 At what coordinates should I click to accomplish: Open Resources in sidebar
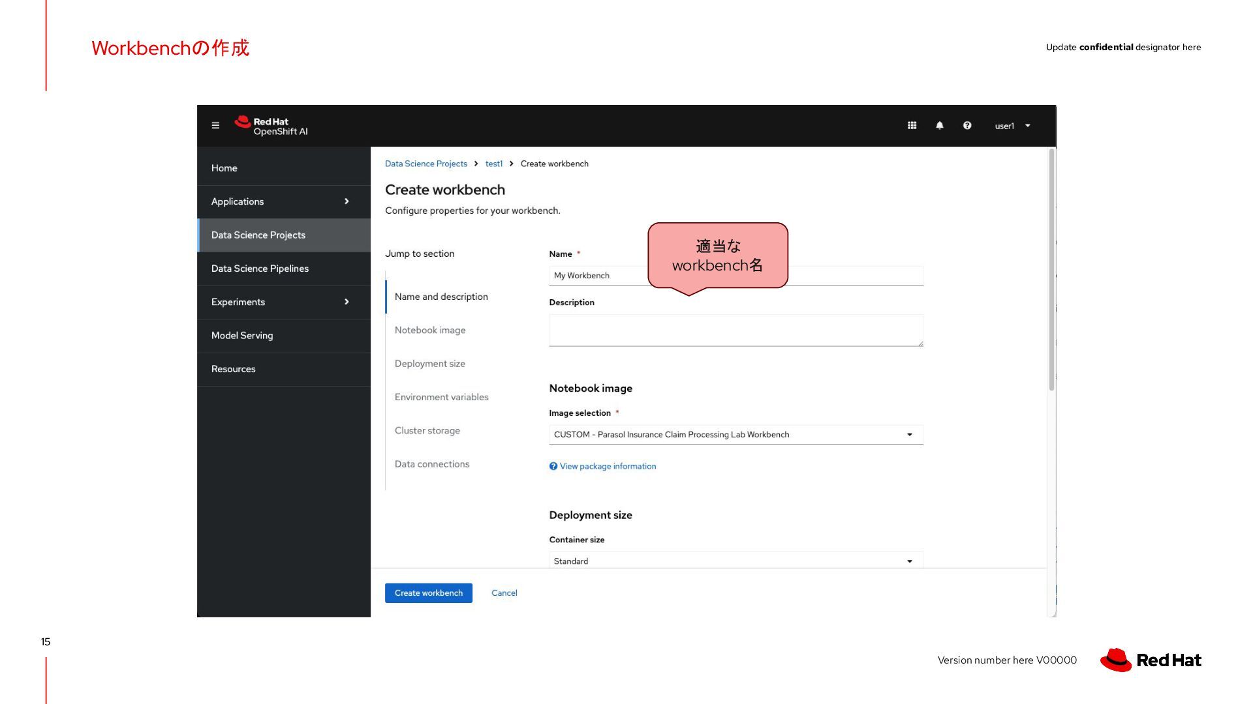click(x=284, y=369)
